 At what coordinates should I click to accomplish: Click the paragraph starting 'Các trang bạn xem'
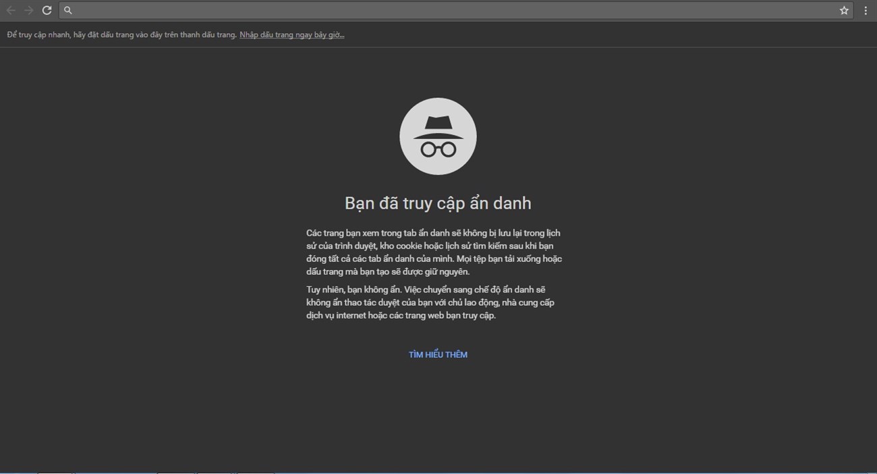pyautogui.click(x=434, y=253)
